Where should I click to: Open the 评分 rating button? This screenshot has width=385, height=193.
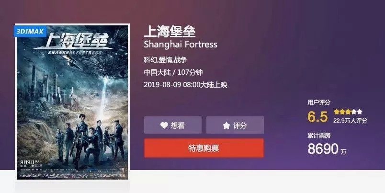(x=235, y=125)
